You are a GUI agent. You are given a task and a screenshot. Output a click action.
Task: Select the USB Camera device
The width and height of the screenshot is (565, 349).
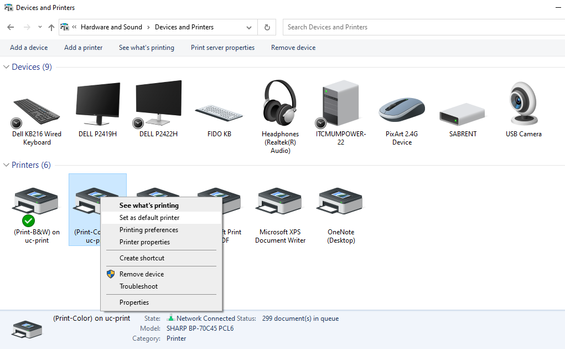[x=523, y=105]
